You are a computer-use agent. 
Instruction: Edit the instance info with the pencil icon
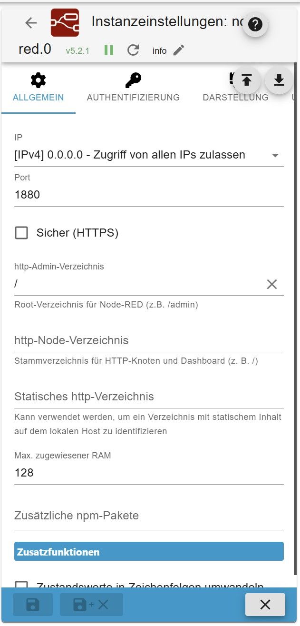[179, 50]
